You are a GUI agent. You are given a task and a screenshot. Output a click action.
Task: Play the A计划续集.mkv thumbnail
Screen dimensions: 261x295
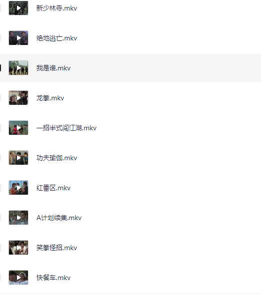(x=18, y=218)
